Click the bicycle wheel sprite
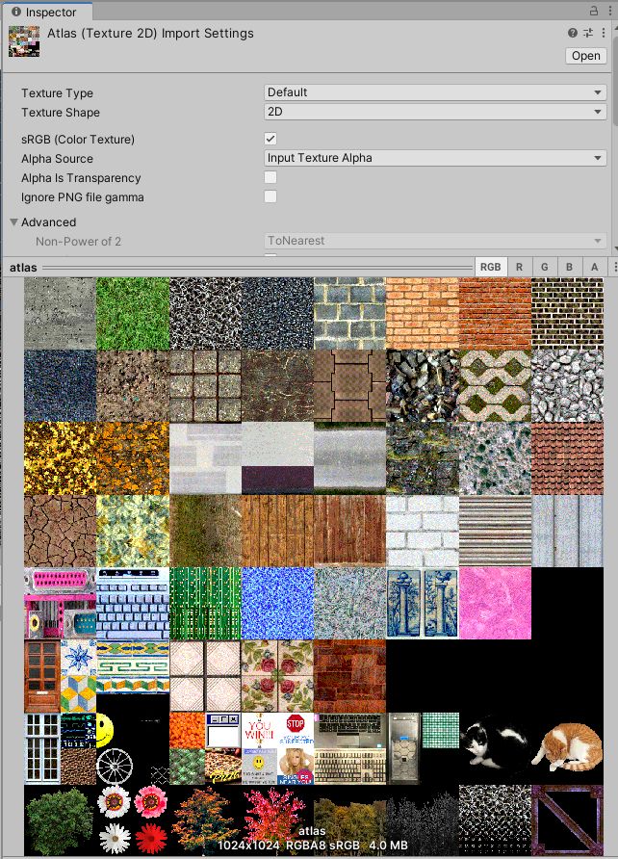Image resolution: width=618 pixels, height=859 pixels. pyautogui.click(x=115, y=766)
